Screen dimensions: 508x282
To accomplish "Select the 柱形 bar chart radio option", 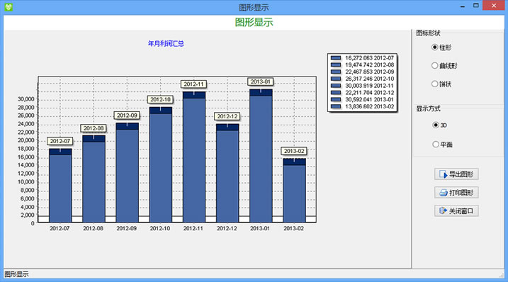I will click(x=435, y=47).
